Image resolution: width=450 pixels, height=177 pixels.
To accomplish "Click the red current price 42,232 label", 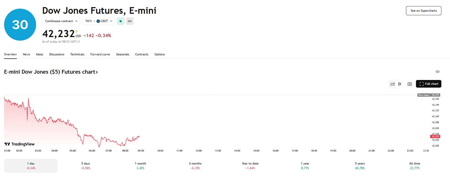I will tap(435, 136).
